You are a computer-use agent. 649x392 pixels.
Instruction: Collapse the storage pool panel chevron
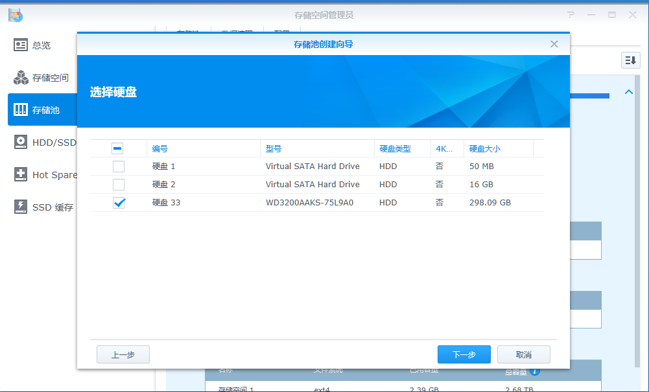[x=628, y=92]
